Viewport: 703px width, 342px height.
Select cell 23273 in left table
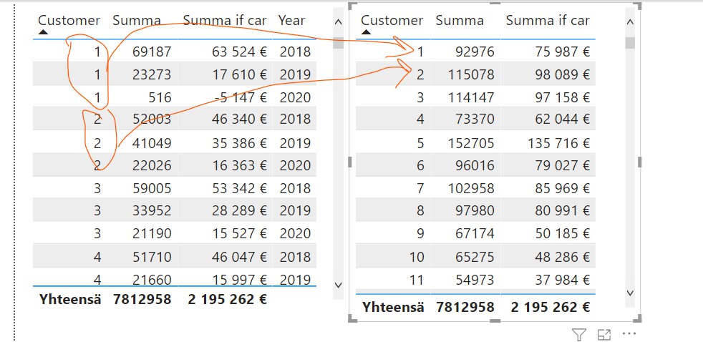tap(152, 74)
